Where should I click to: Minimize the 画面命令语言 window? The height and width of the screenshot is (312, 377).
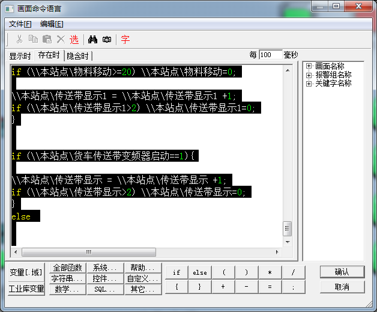click(x=320, y=7)
